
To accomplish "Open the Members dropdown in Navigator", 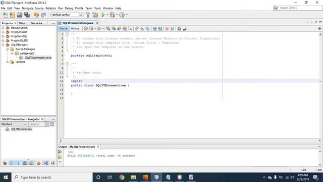I will coord(14,124).
